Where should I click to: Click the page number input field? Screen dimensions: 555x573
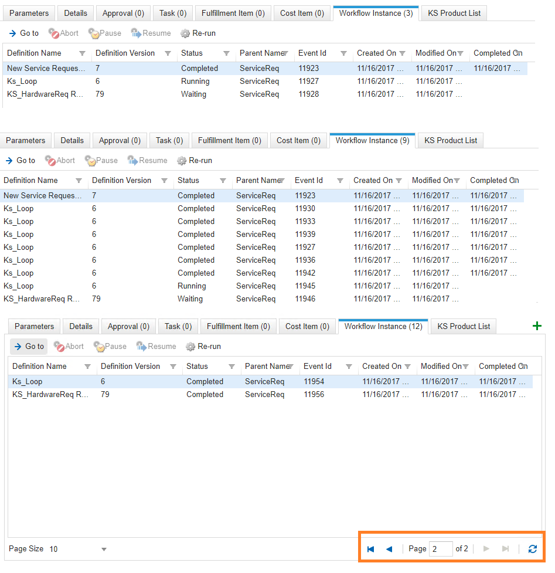(x=440, y=549)
